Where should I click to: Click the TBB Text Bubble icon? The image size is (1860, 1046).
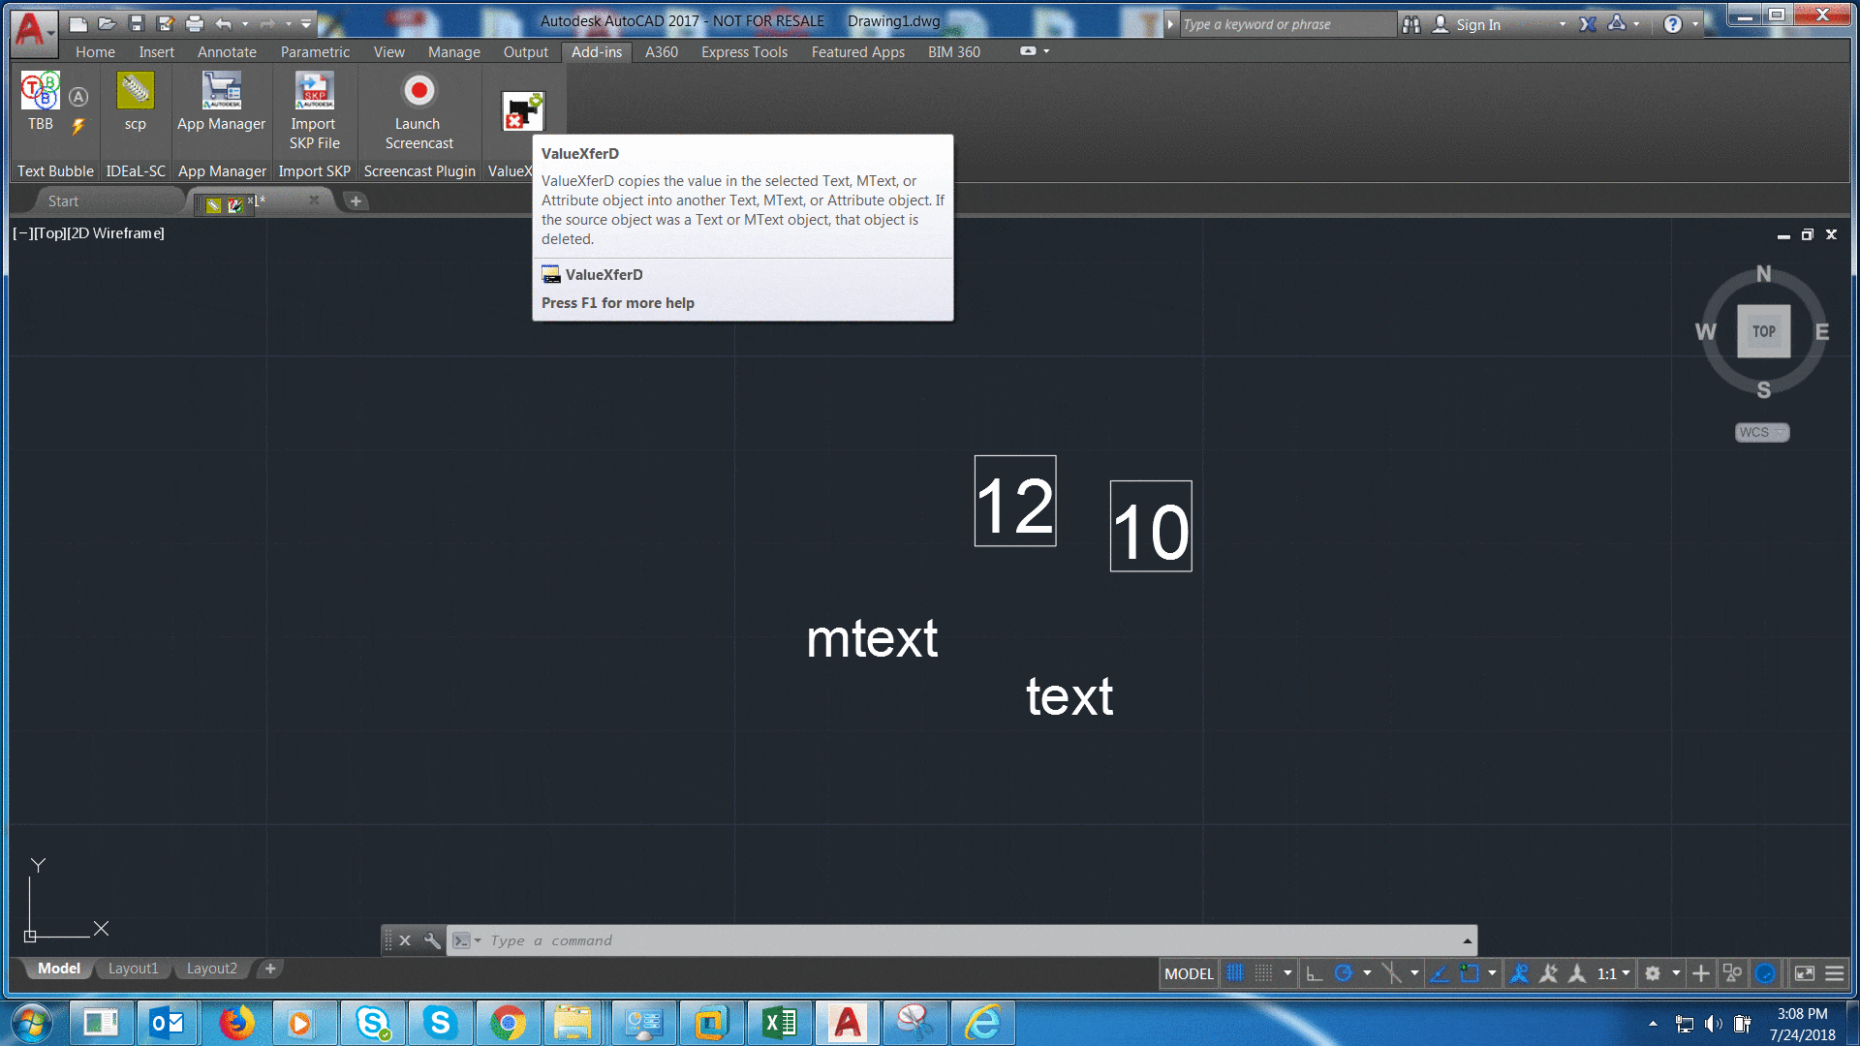point(41,91)
